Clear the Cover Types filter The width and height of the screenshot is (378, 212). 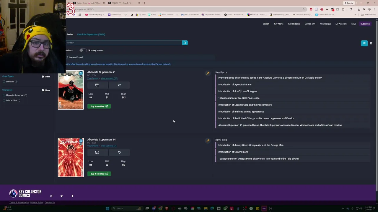click(x=46, y=77)
